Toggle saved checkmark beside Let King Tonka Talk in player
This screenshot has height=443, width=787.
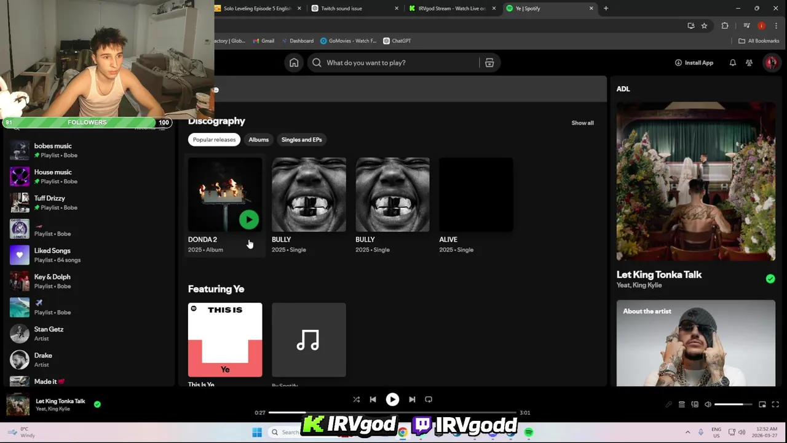pos(97,404)
